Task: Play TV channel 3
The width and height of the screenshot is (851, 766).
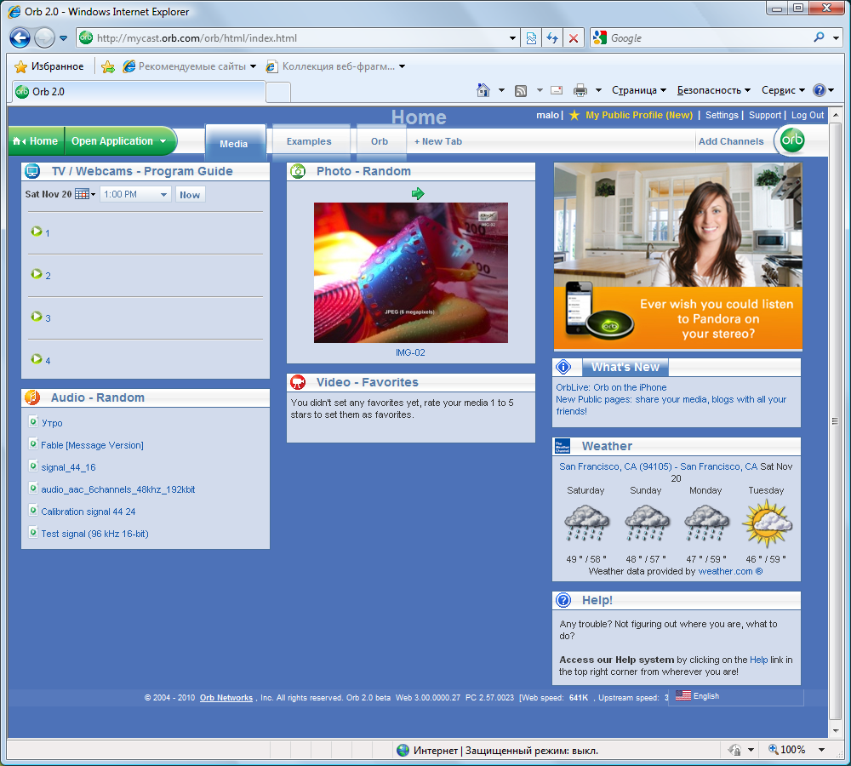Action: click(x=37, y=316)
